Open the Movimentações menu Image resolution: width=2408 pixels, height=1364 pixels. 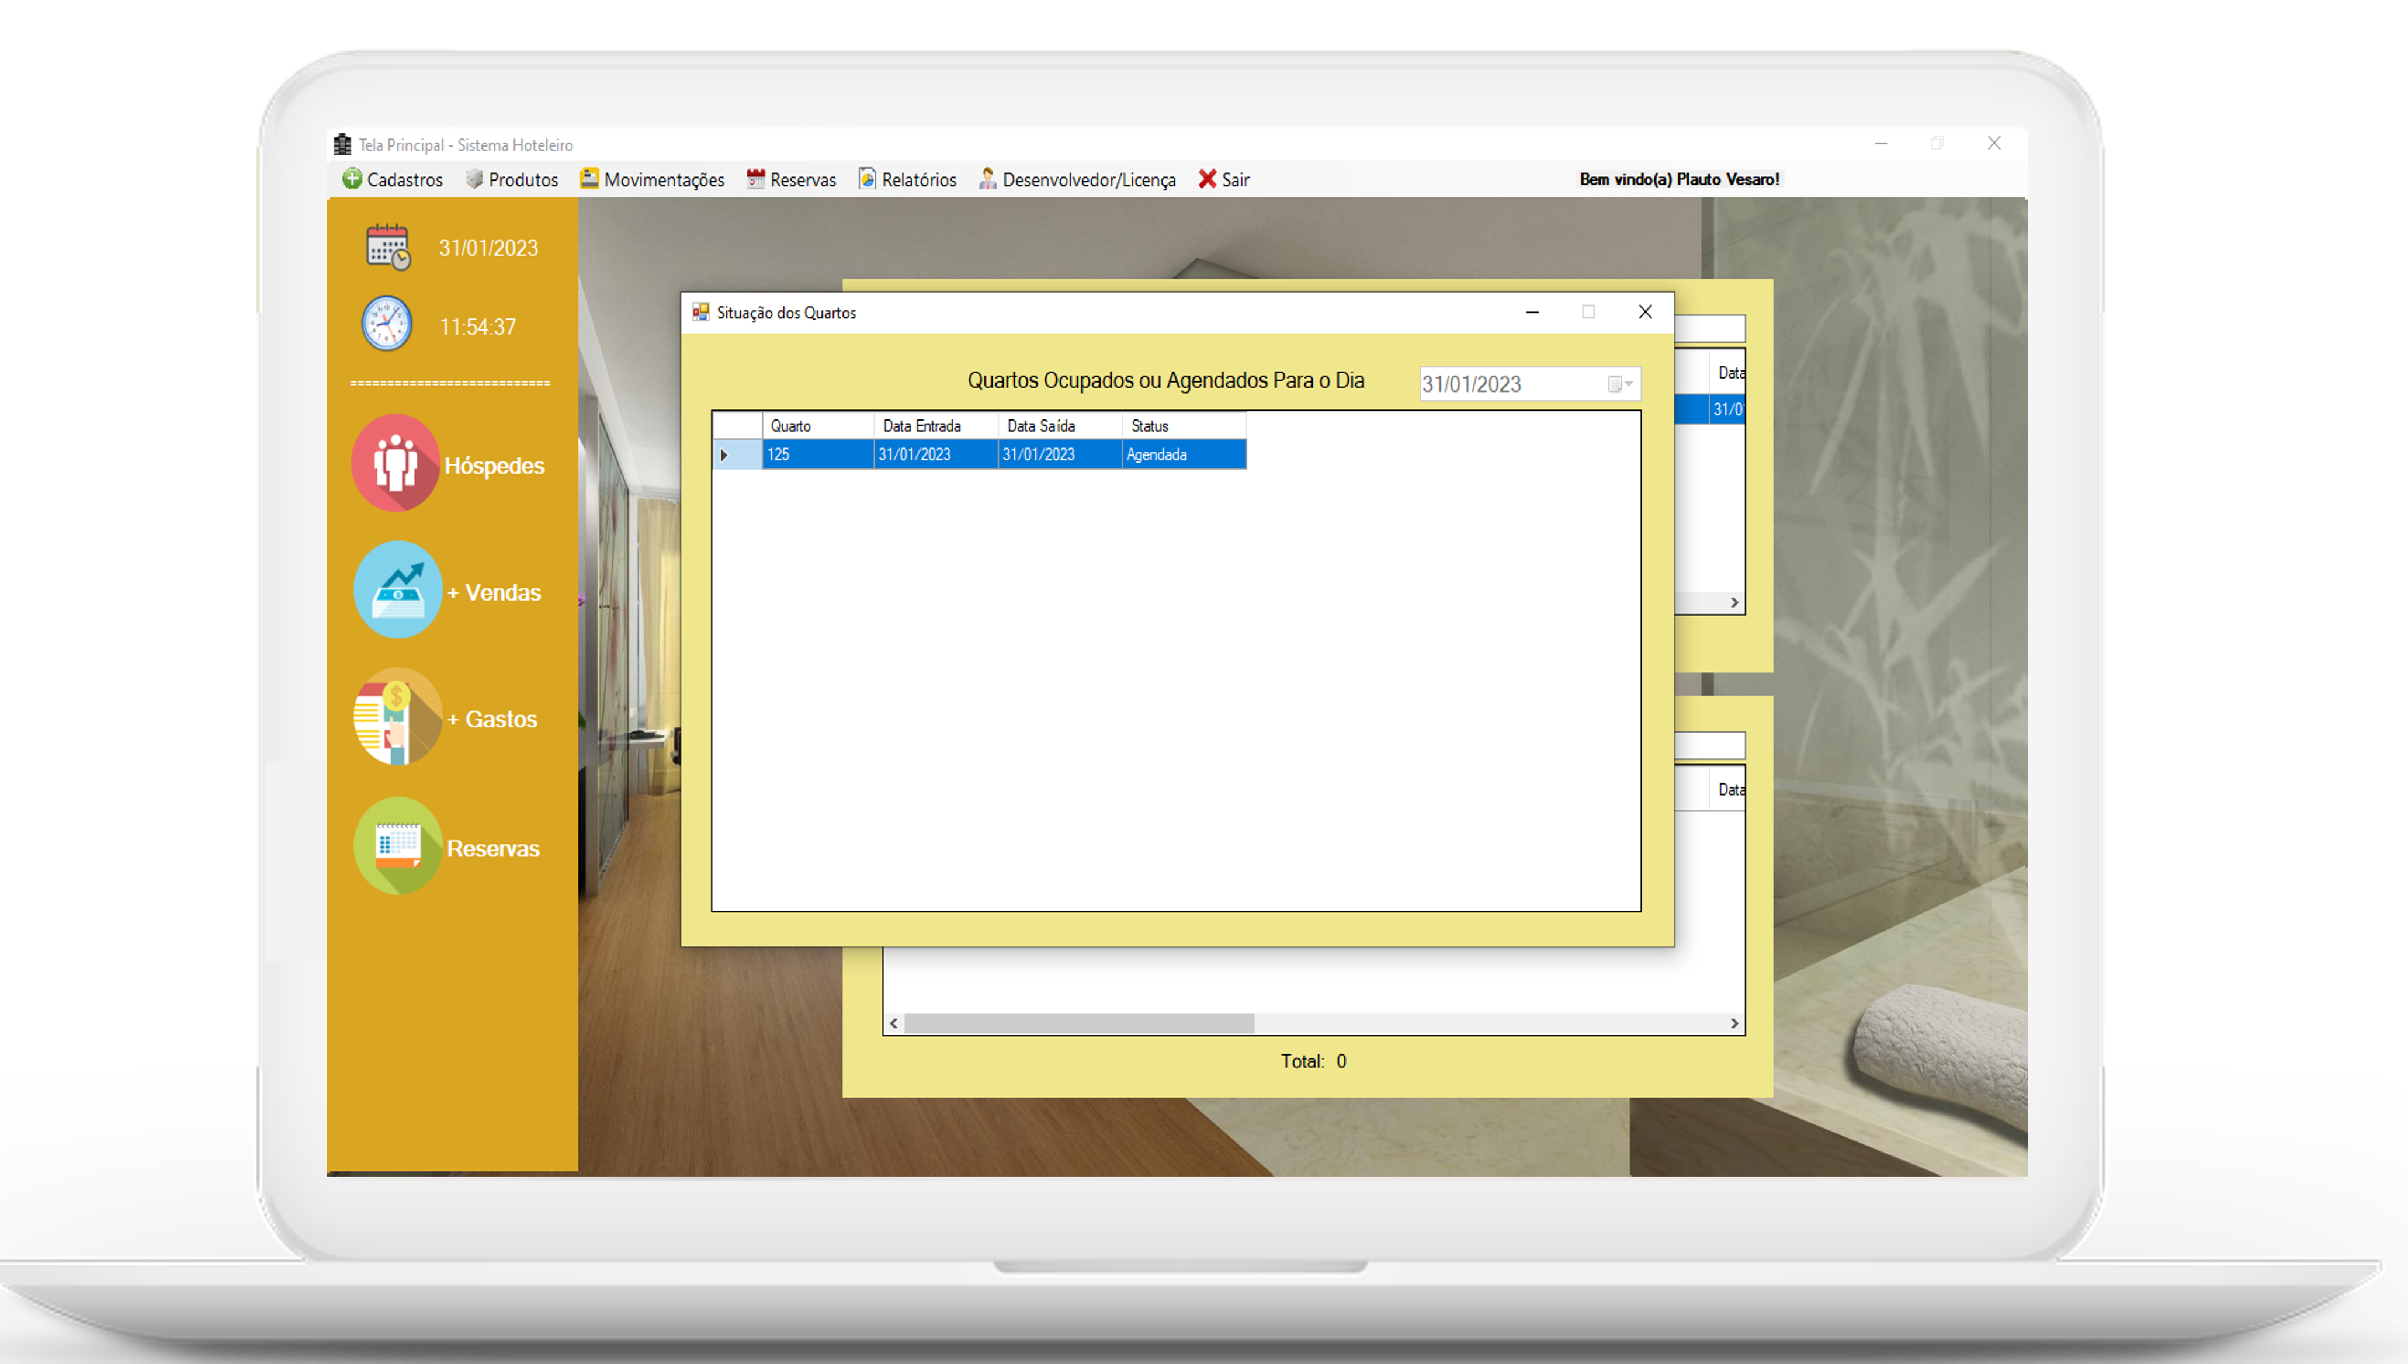point(652,179)
